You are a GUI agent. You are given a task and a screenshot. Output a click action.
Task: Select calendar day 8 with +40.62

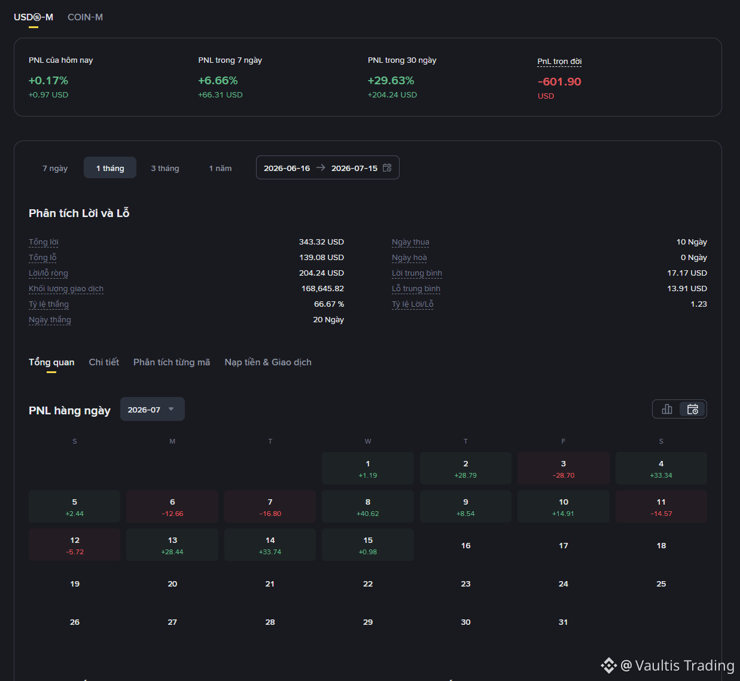[x=368, y=506]
